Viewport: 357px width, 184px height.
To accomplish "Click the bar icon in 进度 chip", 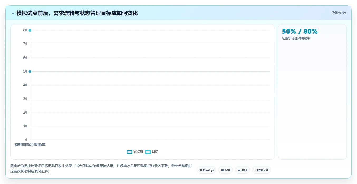I will click(239, 170).
